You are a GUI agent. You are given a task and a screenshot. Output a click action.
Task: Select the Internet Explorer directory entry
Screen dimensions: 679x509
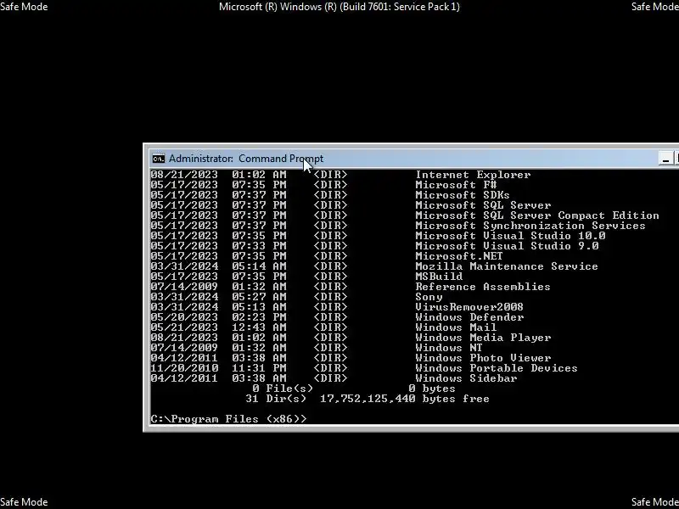(473, 175)
